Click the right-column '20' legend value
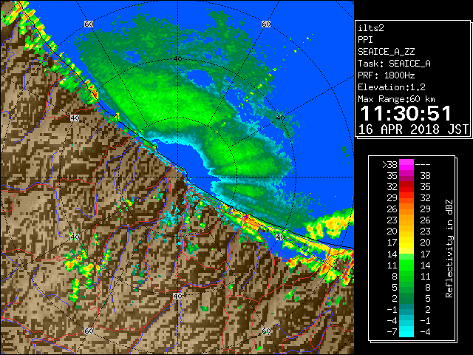 click(x=425, y=243)
